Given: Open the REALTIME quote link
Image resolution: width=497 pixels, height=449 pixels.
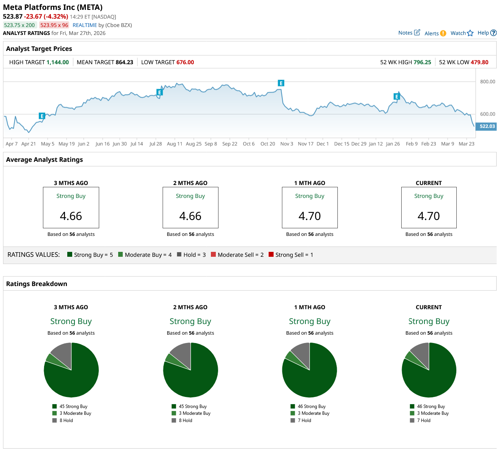Looking at the screenshot, I should point(85,25).
